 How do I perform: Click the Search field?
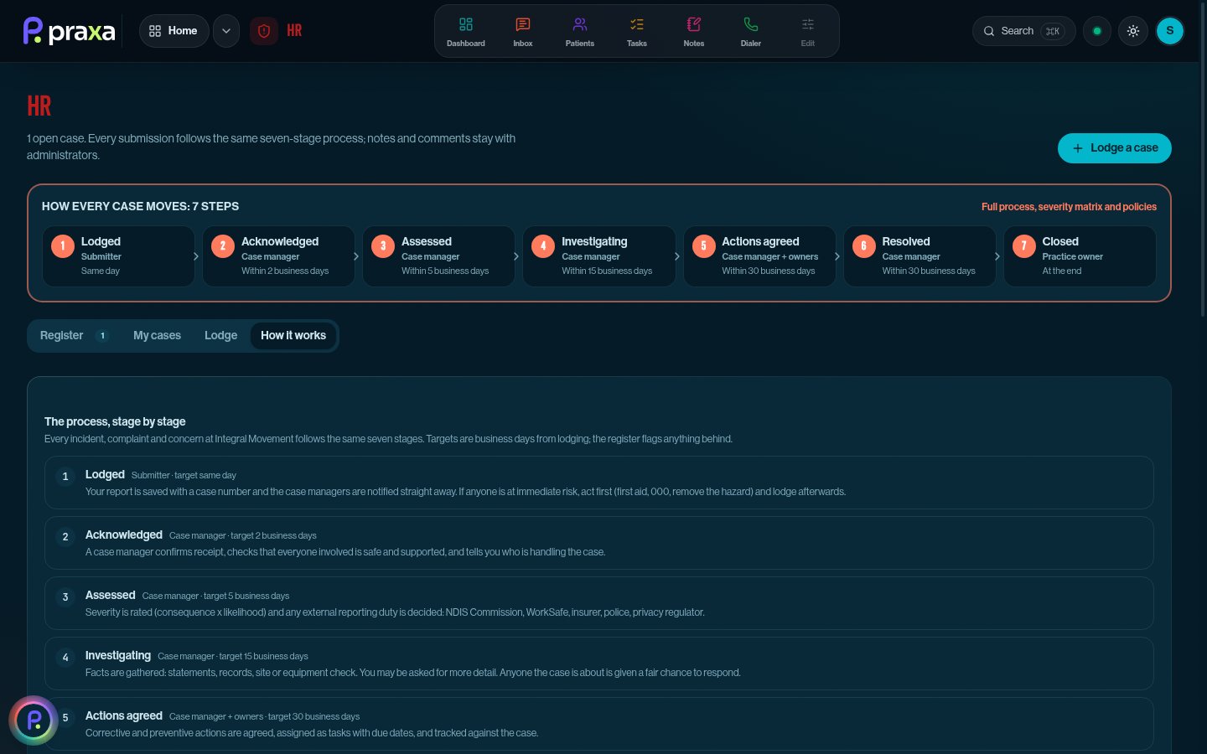(x=1023, y=31)
